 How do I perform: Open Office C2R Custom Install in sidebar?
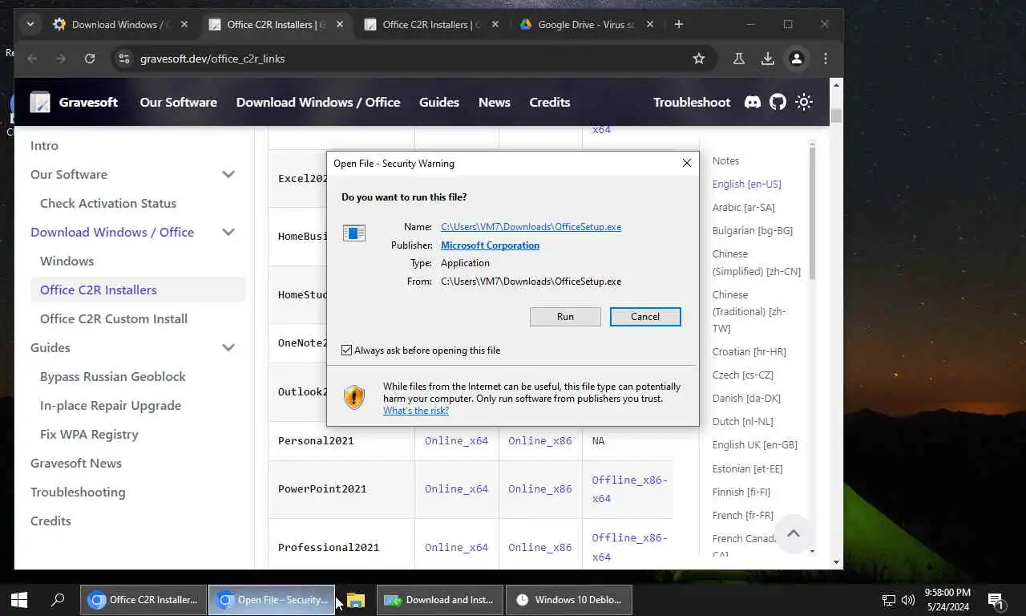click(114, 318)
